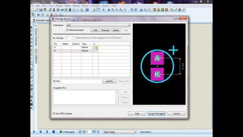Click the Open Project folder icon
This screenshot has height=137, width=243.
(x=37, y=10)
